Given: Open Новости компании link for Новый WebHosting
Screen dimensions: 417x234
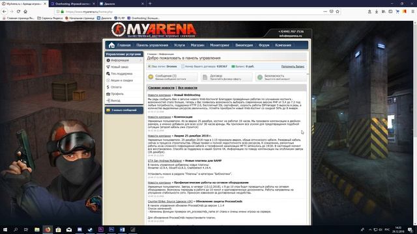Looking at the screenshot, I should click(159, 95).
